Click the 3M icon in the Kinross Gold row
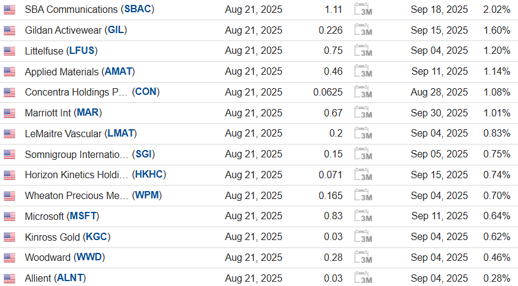This screenshot has width=518, height=286. 363,237
